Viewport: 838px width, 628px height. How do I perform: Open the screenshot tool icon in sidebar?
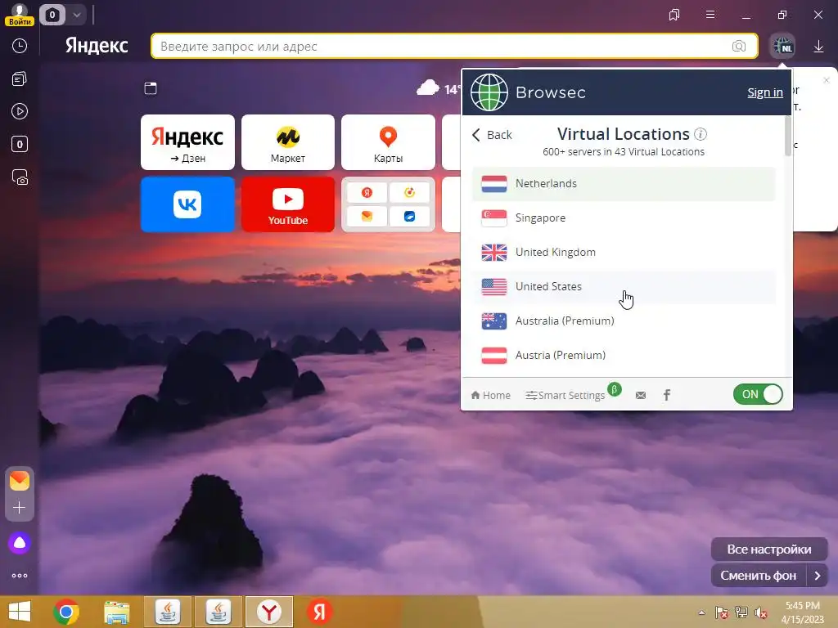(20, 177)
